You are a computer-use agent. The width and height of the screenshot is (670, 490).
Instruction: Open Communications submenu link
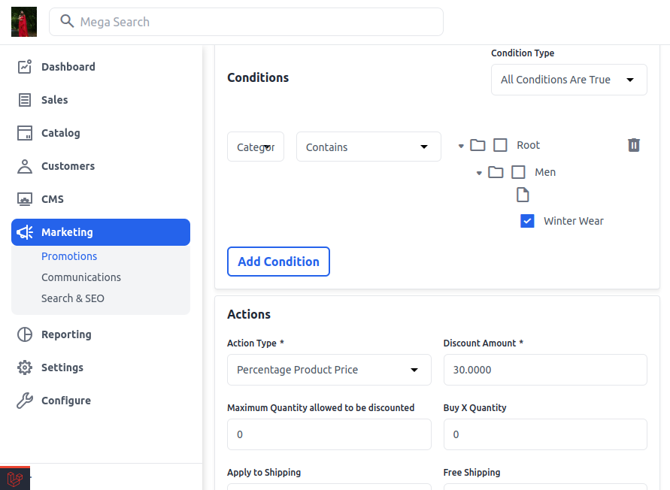(81, 277)
